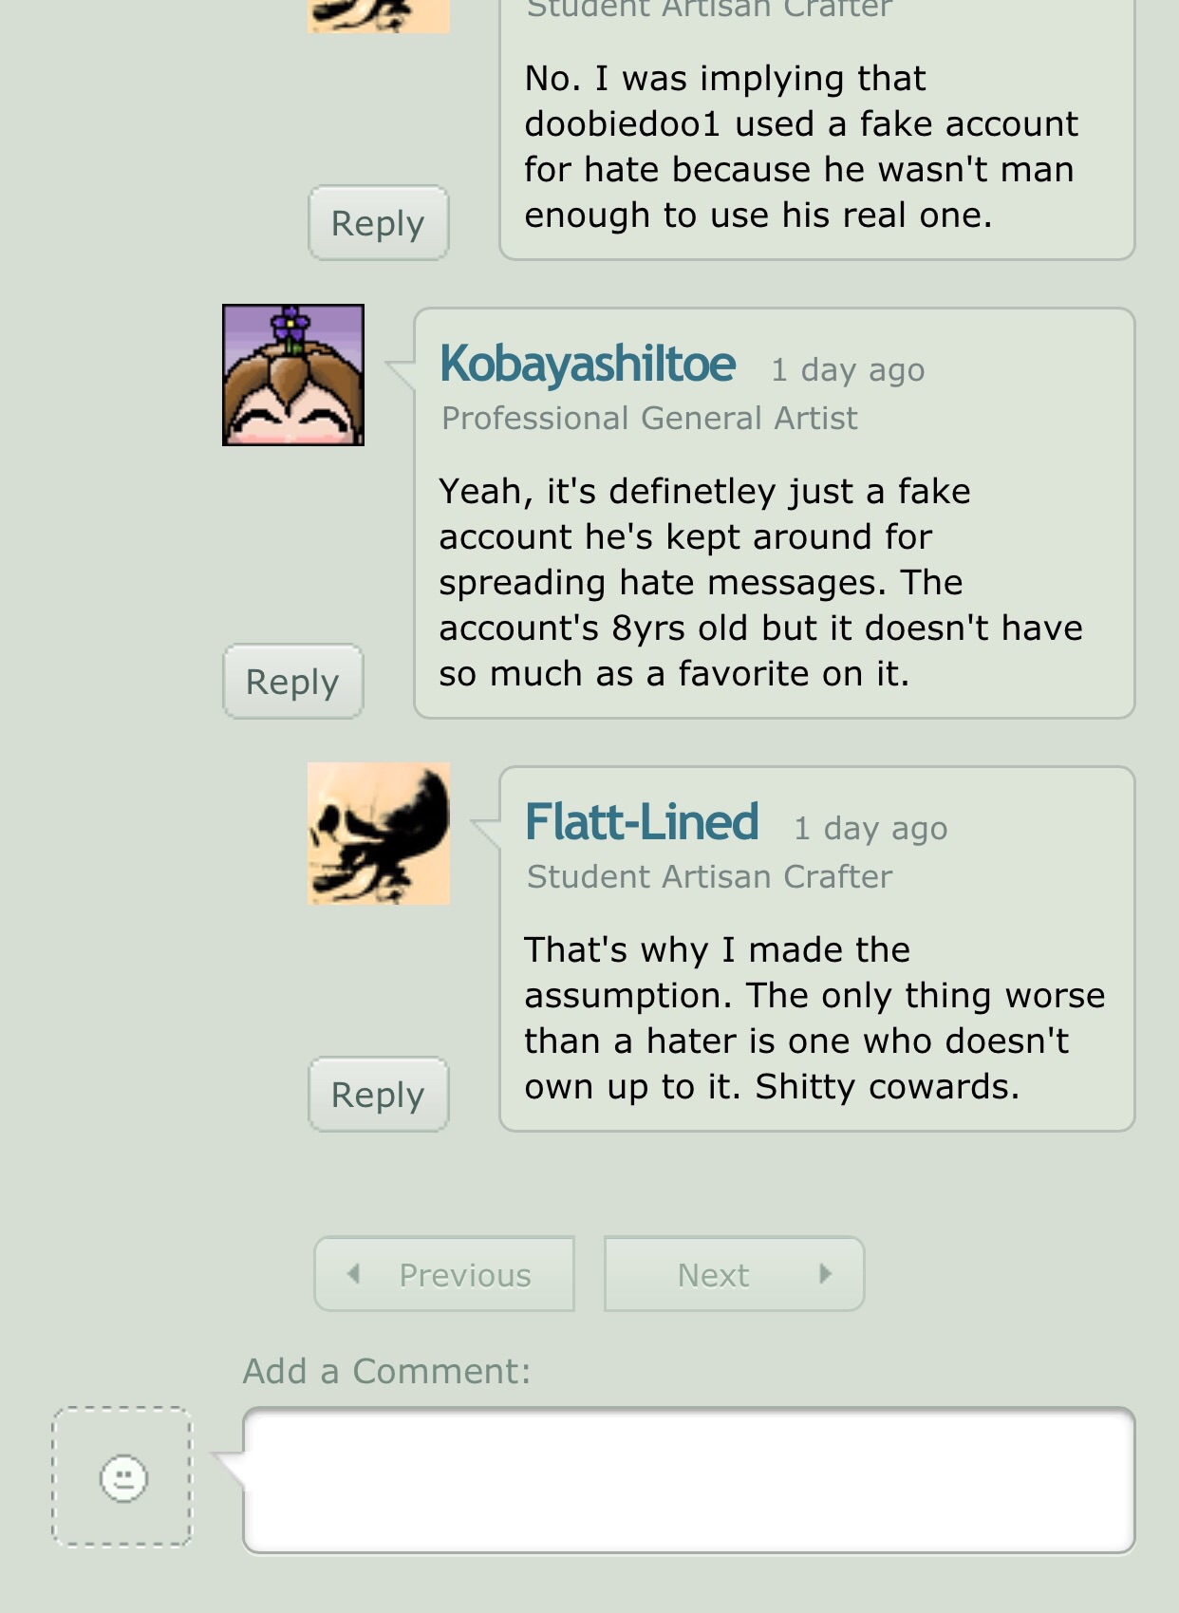Open Kobayashiltoe's profile link
Image resolution: width=1179 pixels, height=1613 pixels.
(x=588, y=365)
